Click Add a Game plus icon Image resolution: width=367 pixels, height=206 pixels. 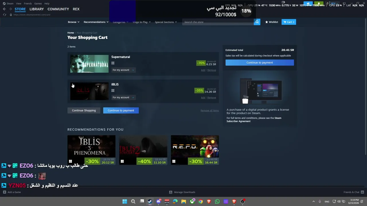pos(4,192)
